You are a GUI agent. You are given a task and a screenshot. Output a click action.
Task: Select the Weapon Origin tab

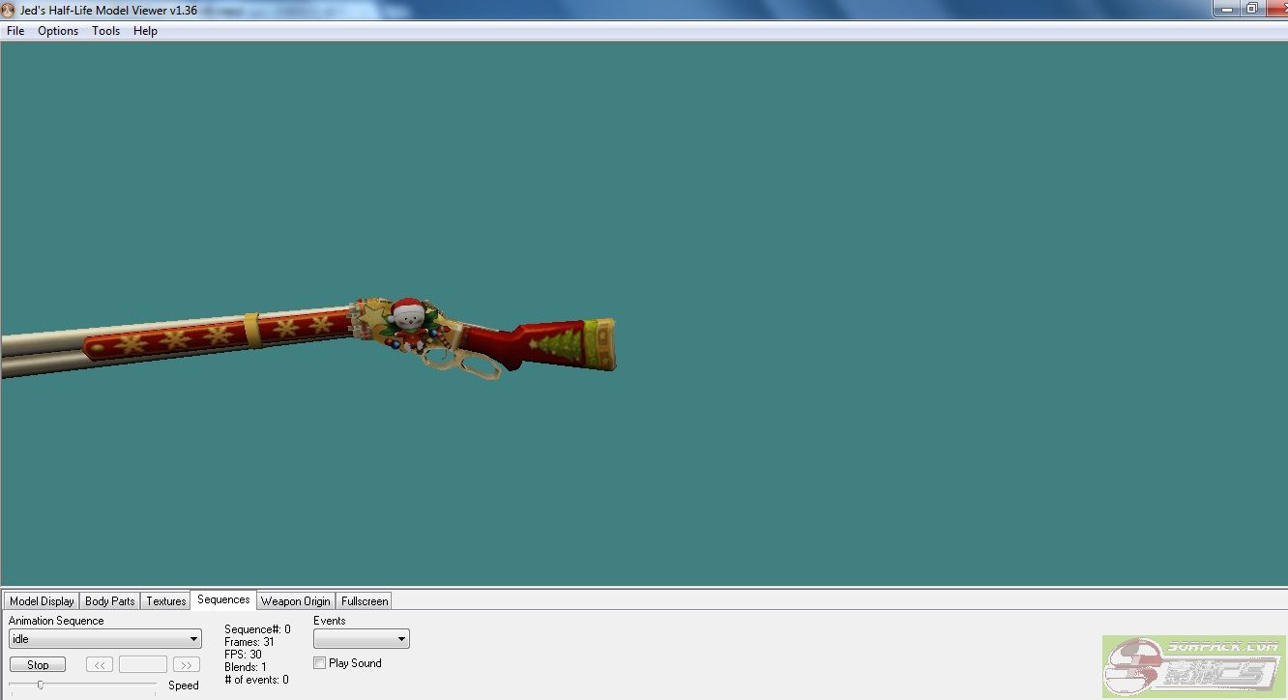pos(295,601)
